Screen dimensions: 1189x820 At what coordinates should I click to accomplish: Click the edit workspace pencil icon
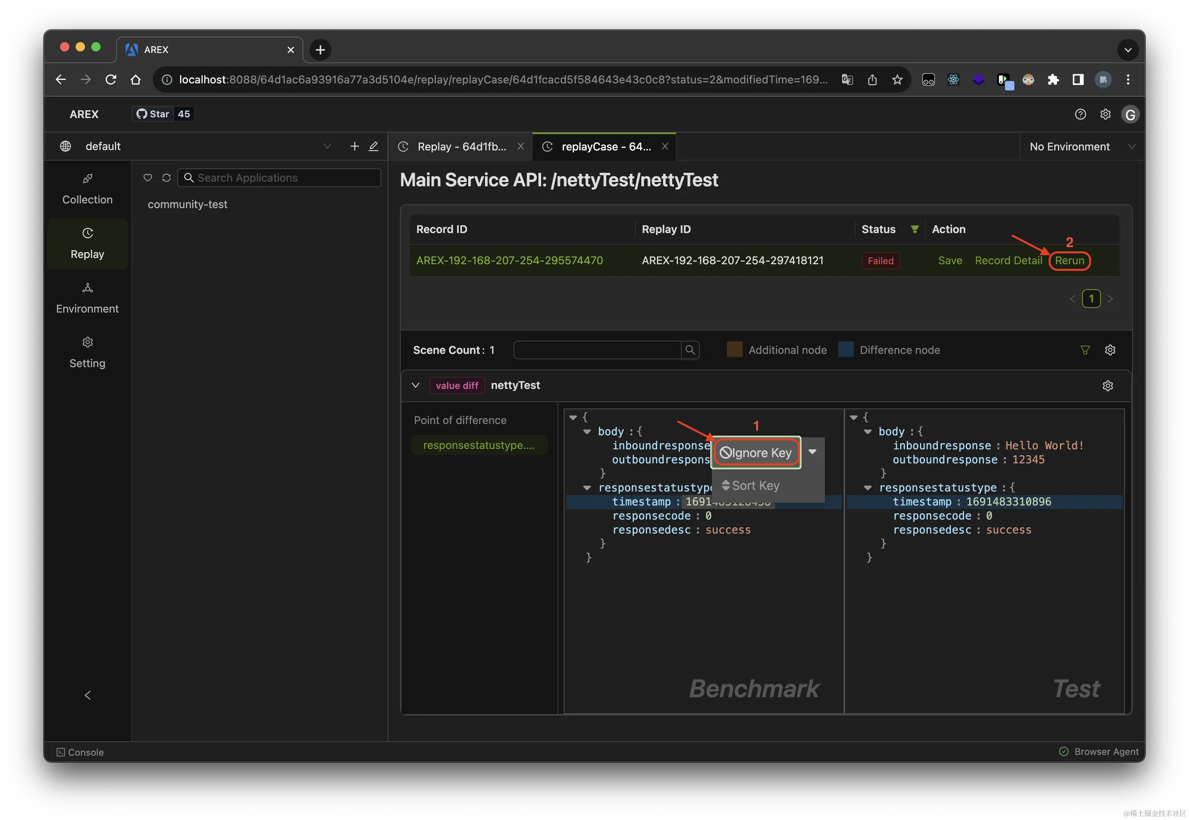tap(374, 146)
